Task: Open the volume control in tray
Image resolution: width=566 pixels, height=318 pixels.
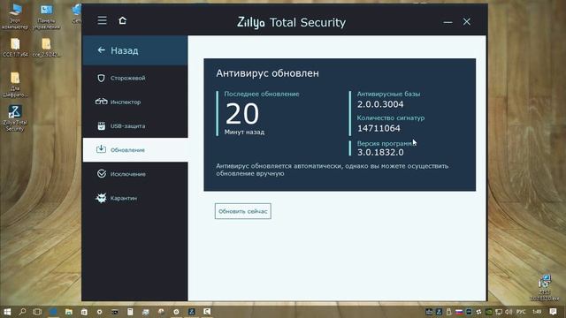Action: click(509, 312)
